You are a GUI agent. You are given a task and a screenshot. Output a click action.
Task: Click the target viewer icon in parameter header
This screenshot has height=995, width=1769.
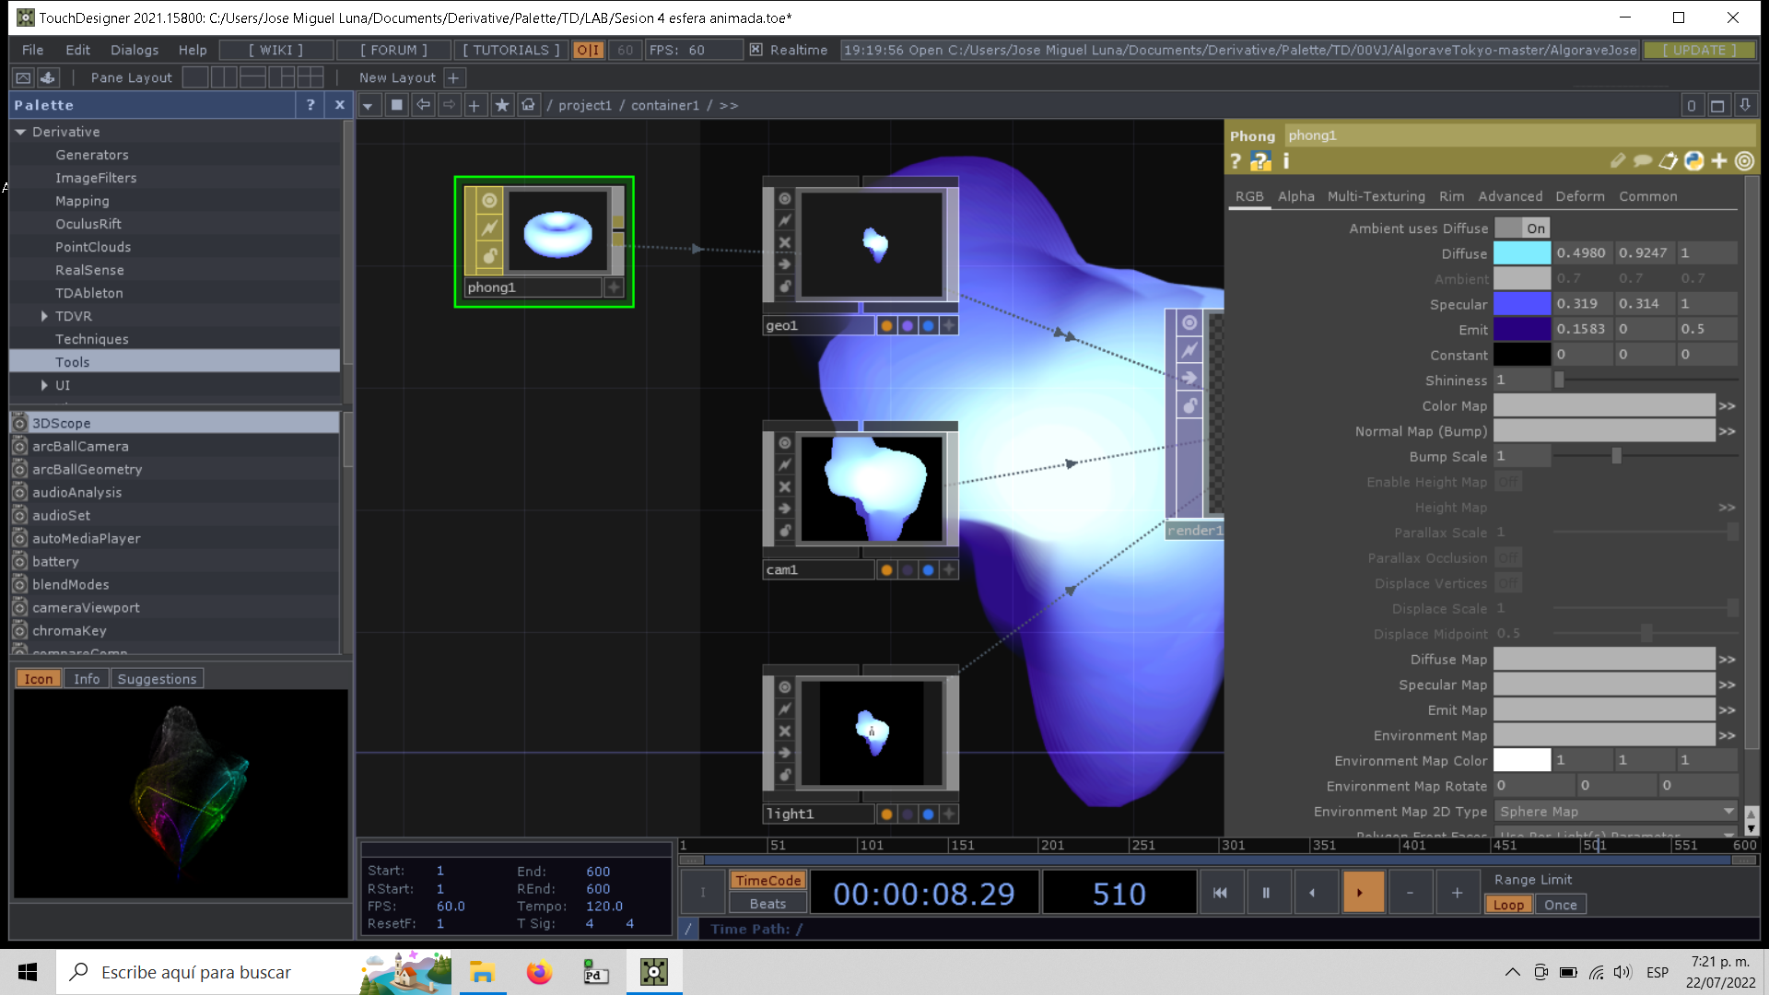coord(1744,161)
